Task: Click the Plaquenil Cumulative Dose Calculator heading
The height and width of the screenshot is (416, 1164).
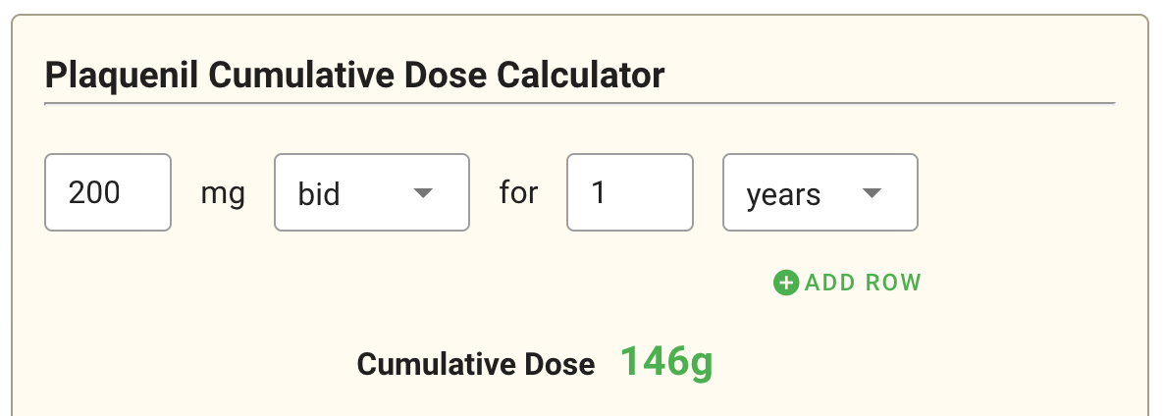Action: (x=355, y=75)
